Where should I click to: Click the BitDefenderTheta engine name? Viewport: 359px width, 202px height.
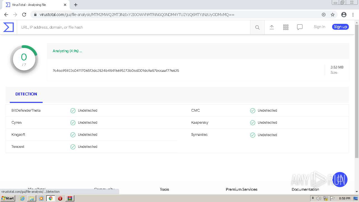point(26,111)
